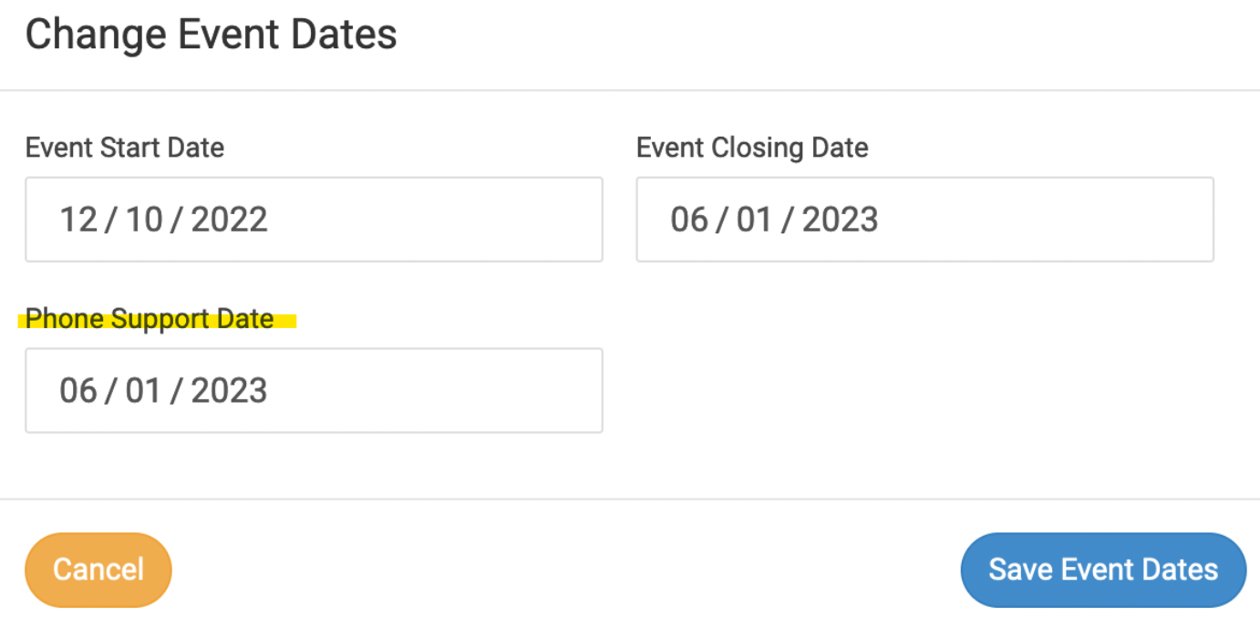Select year 2023 in Phone Support Date
This screenshot has width=1260, height=627.
pos(229,391)
